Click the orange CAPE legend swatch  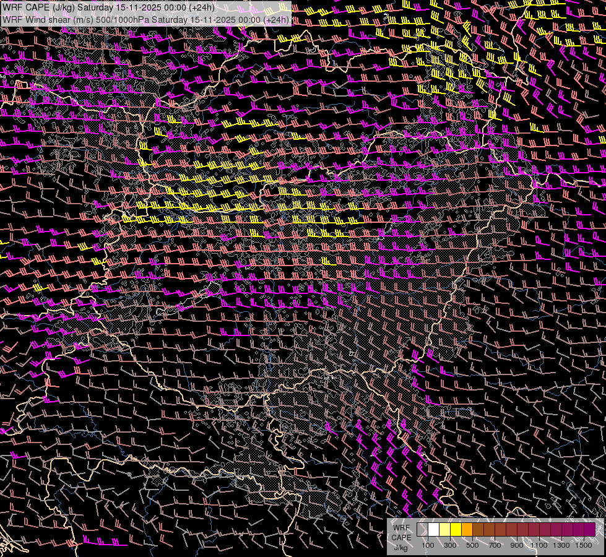click(467, 529)
